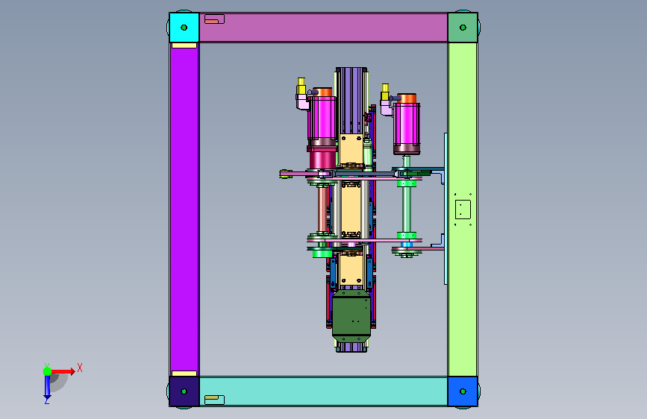Select the cyan top-left corner block

184,28
